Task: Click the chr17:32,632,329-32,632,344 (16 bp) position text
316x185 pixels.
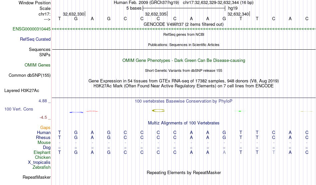Action: [x=218, y=3]
